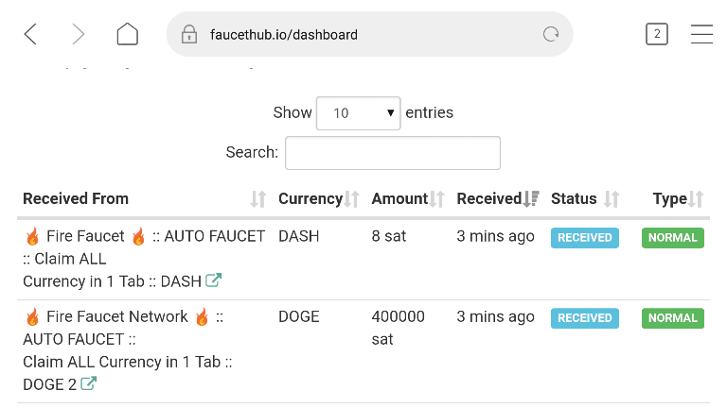Open the tab switcher showing 2 tabs
Image resolution: width=727 pixels, height=408 pixels.
coord(657,34)
